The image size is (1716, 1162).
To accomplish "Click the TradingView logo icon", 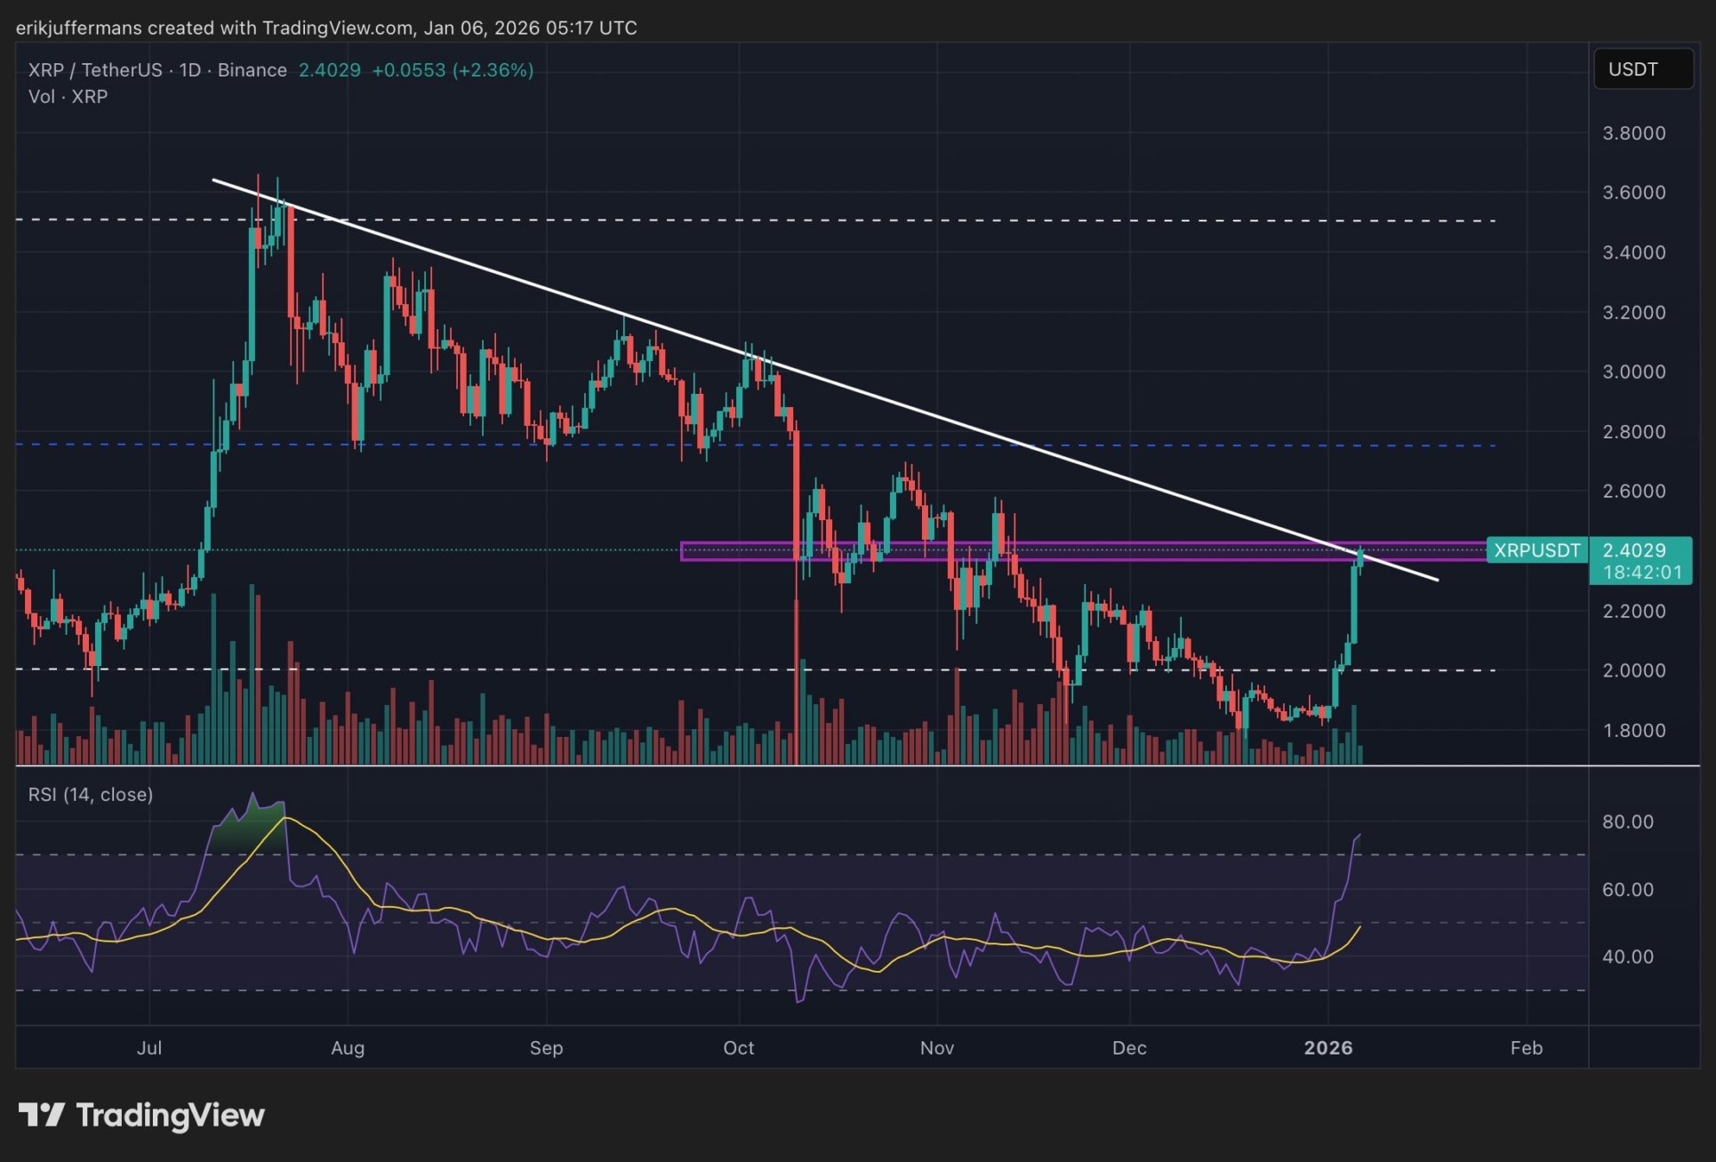I will (41, 1115).
